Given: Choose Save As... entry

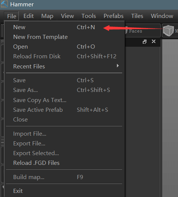Looking at the screenshot, I should tap(64, 90).
